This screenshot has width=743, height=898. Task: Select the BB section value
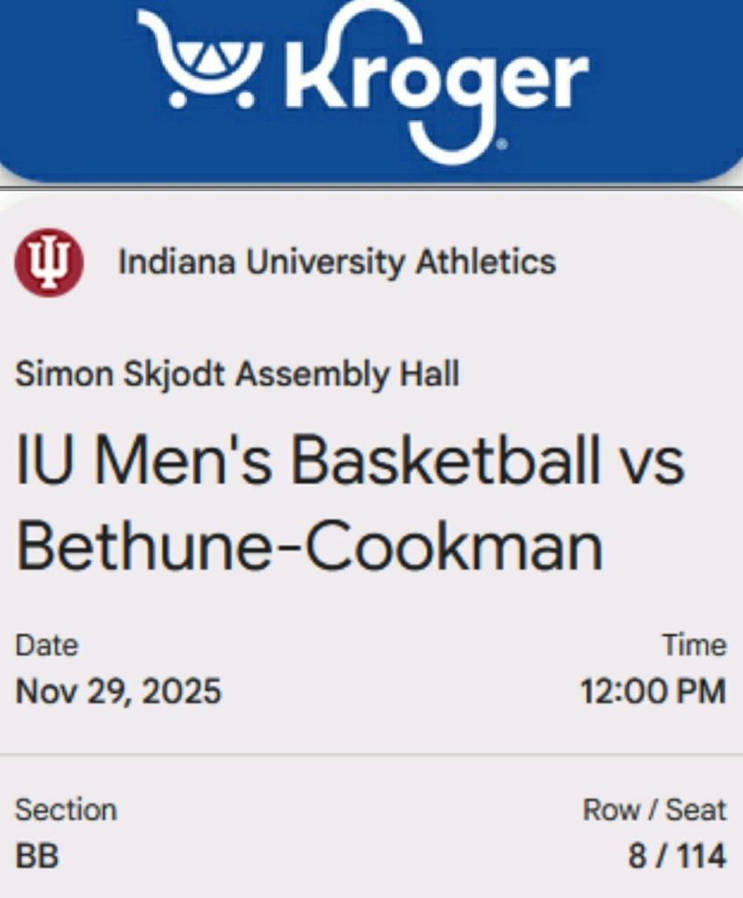[37, 856]
